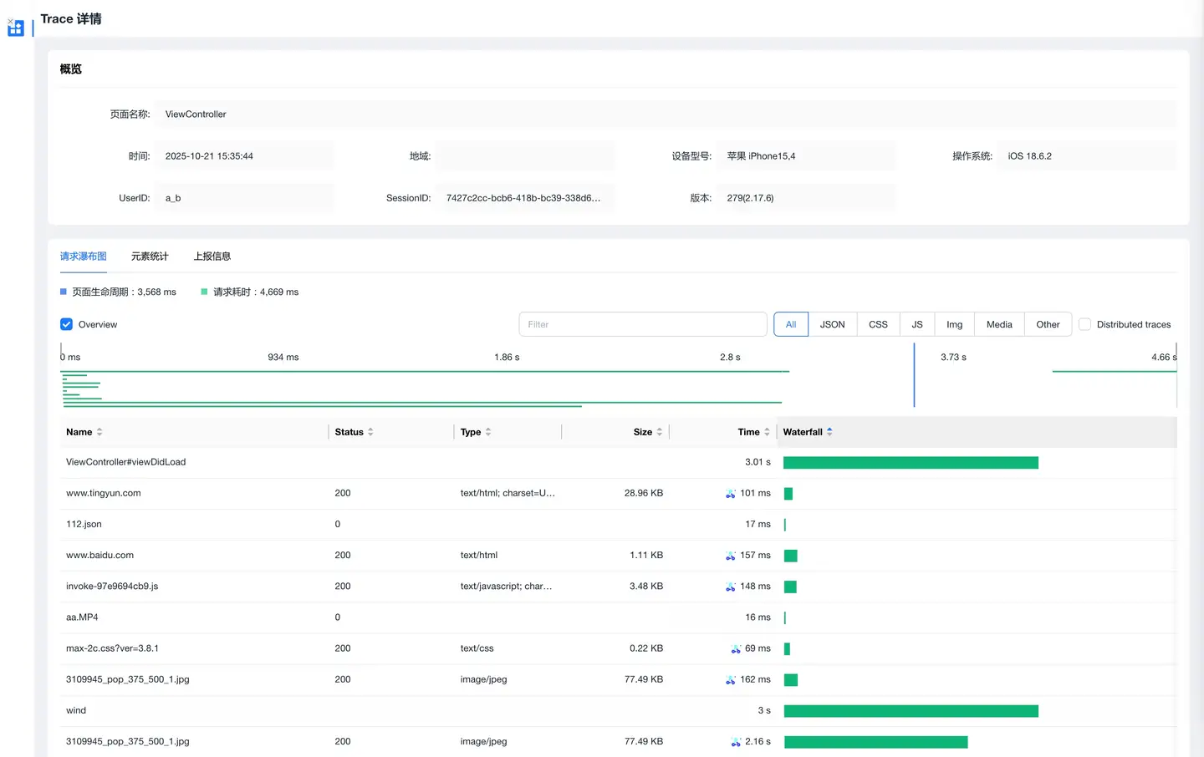Sort by Waterfall column sorter
Screen dimensions: 1204x757
click(829, 432)
